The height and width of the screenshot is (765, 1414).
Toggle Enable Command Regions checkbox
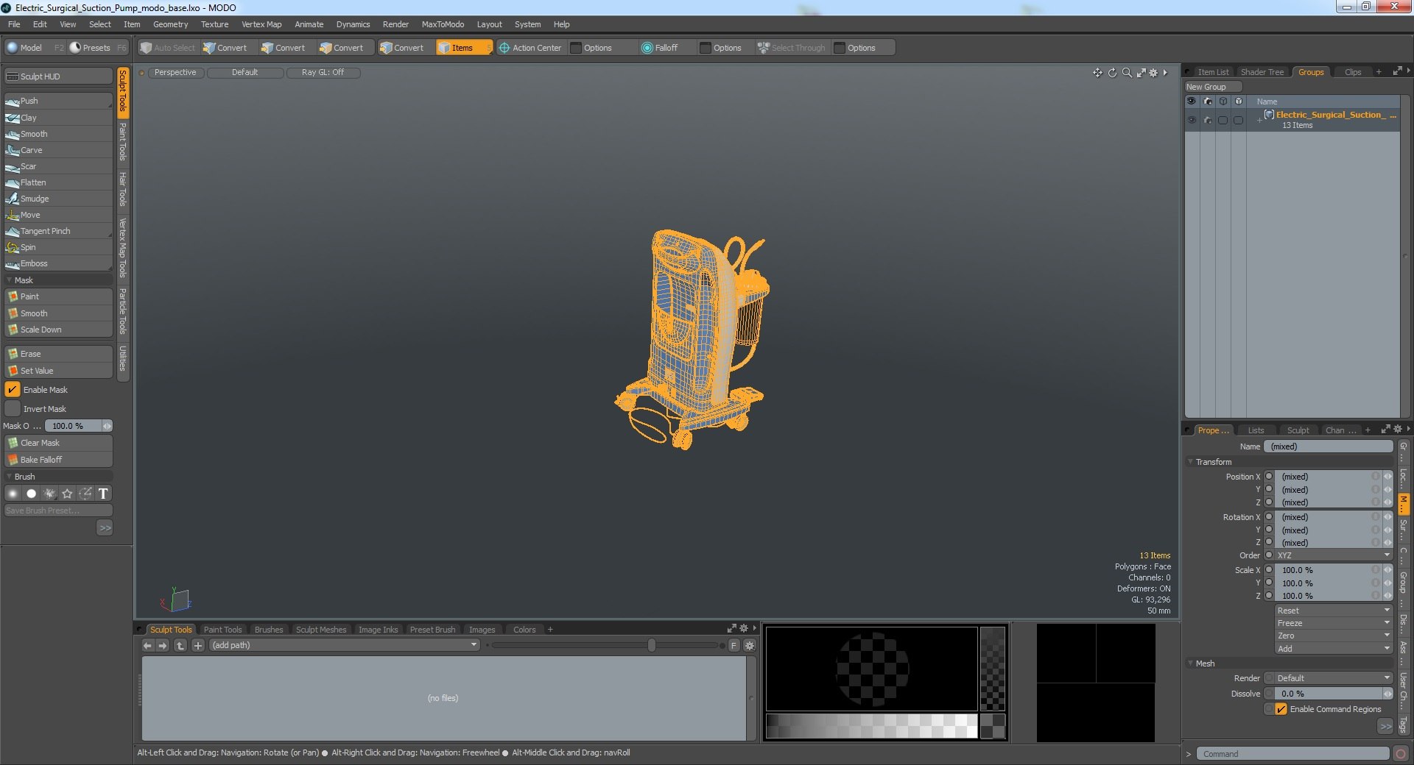pos(1281,709)
